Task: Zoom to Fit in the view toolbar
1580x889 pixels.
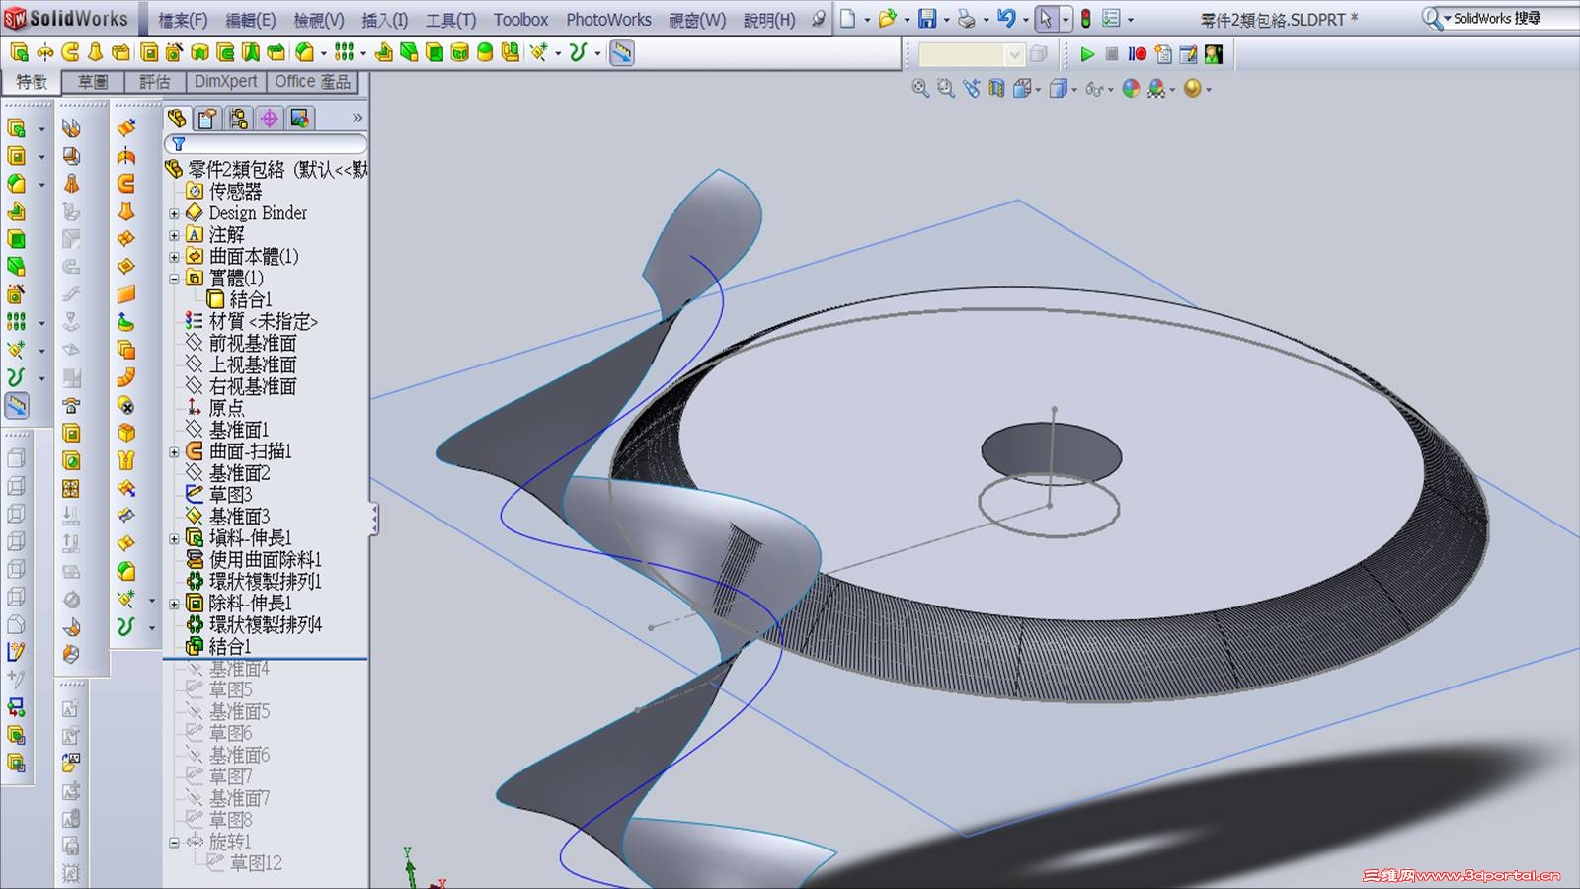Action: [x=920, y=89]
